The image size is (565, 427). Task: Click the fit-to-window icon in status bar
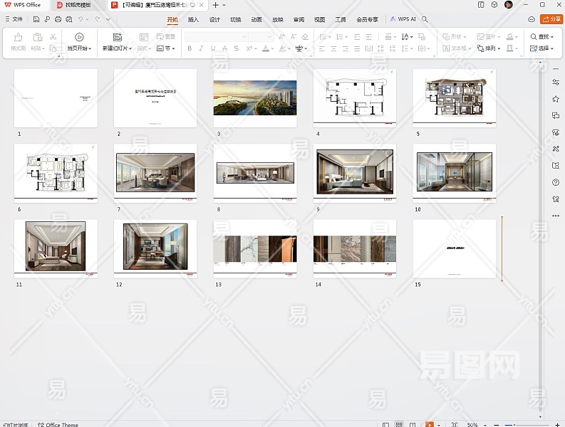454,424
